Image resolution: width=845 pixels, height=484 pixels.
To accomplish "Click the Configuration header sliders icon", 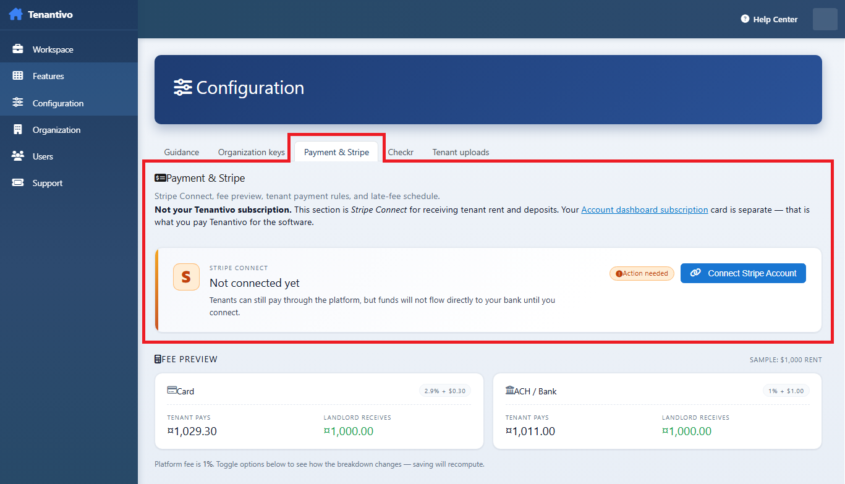I will tap(183, 88).
